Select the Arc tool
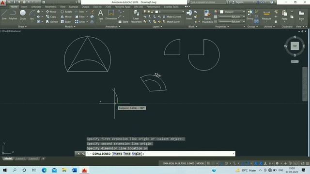 pos(32,15)
